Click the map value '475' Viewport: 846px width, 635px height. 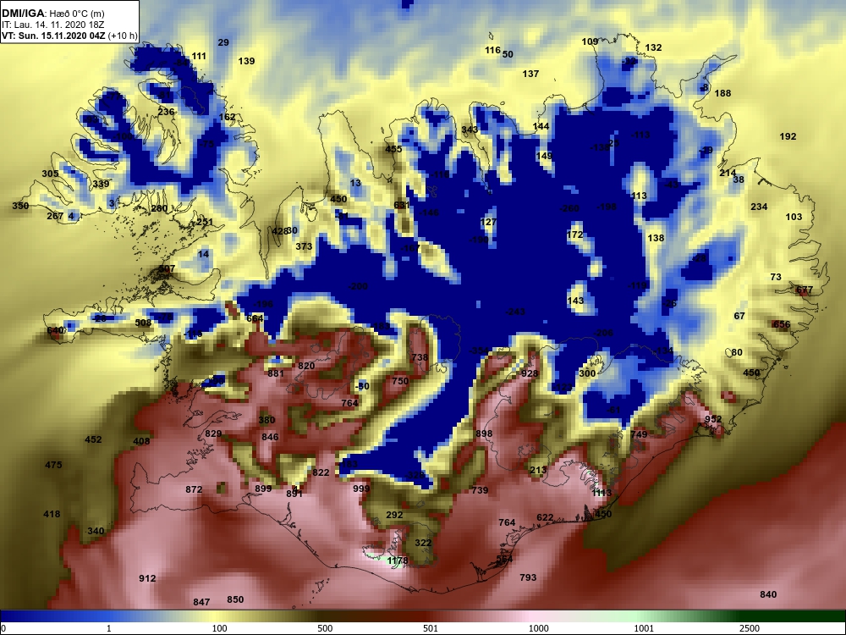point(53,464)
